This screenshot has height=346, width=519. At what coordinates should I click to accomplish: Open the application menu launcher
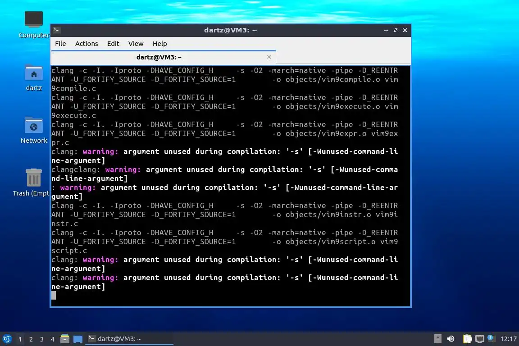pyautogui.click(x=7, y=339)
